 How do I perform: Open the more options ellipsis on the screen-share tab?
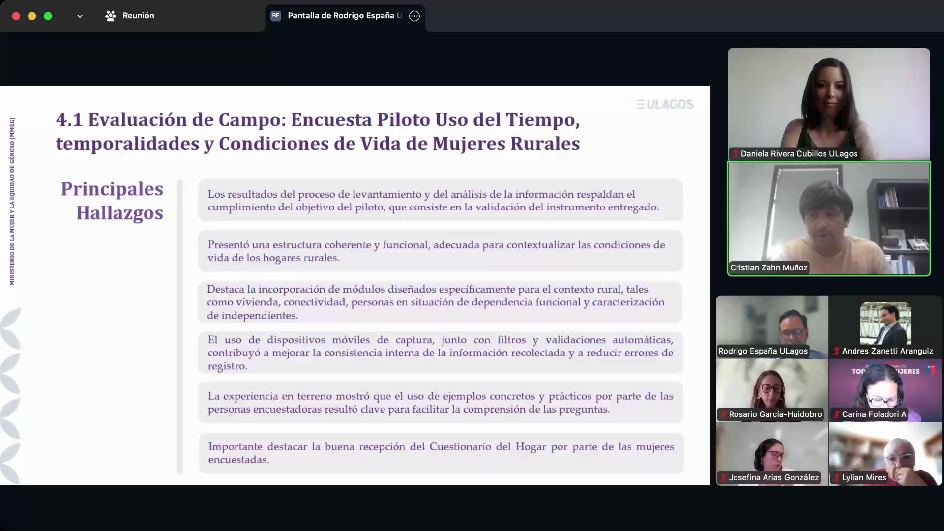414,16
